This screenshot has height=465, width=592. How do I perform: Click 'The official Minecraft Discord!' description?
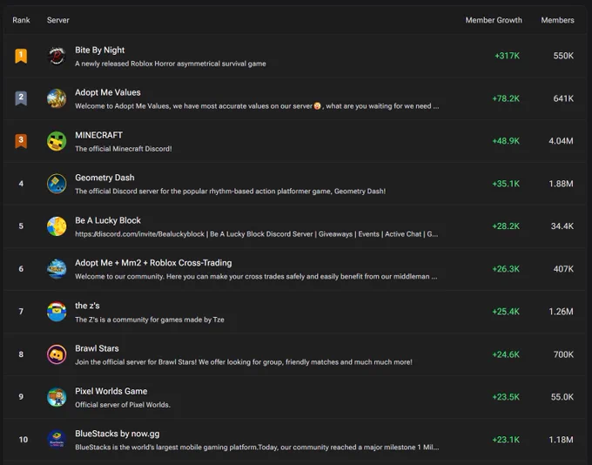point(124,149)
